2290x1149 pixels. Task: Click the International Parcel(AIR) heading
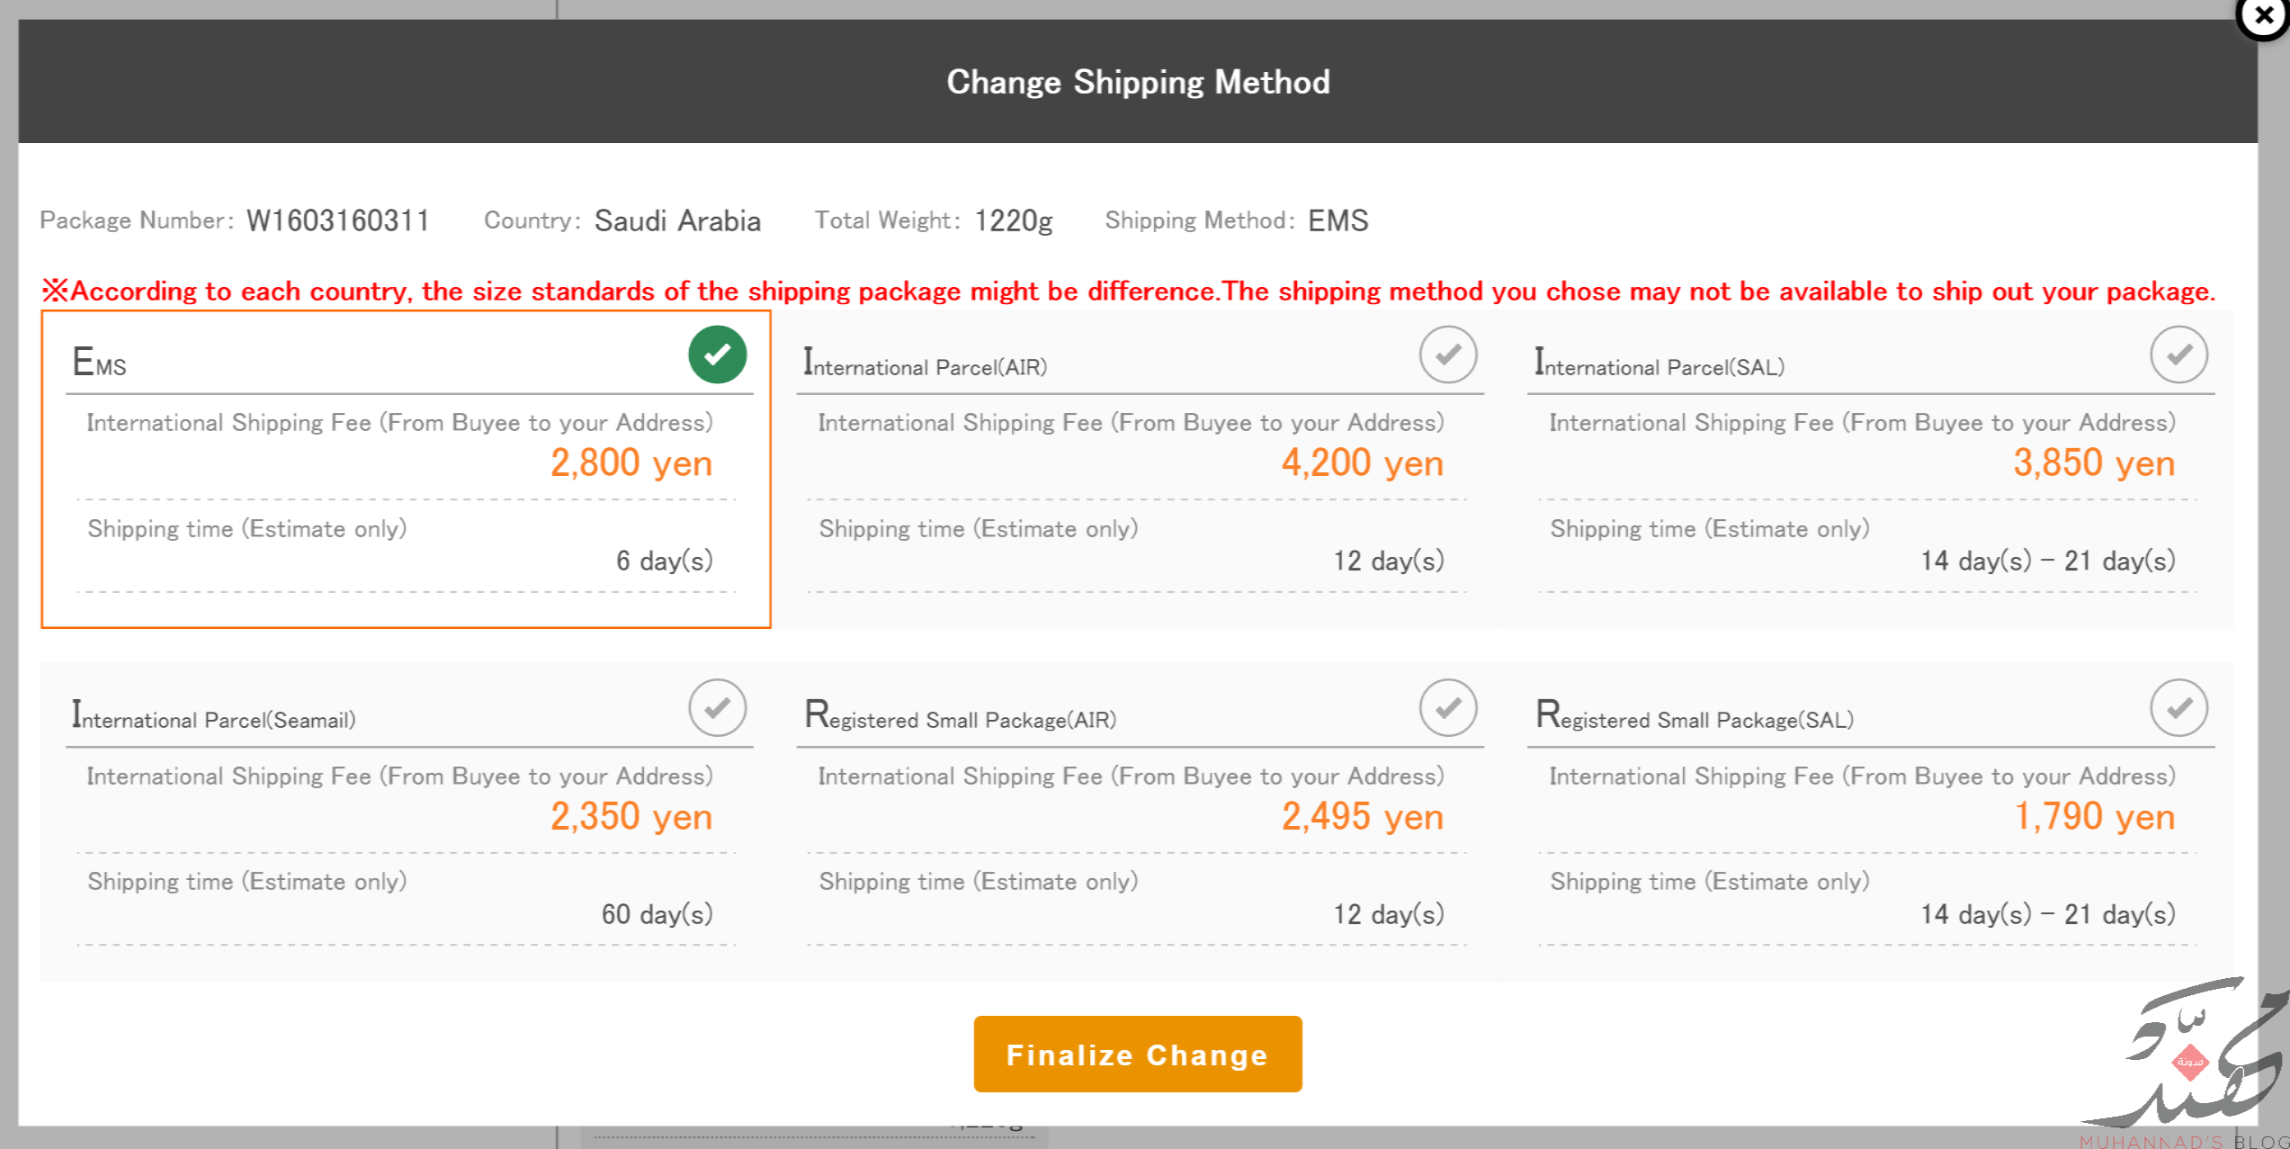[925, 364]
